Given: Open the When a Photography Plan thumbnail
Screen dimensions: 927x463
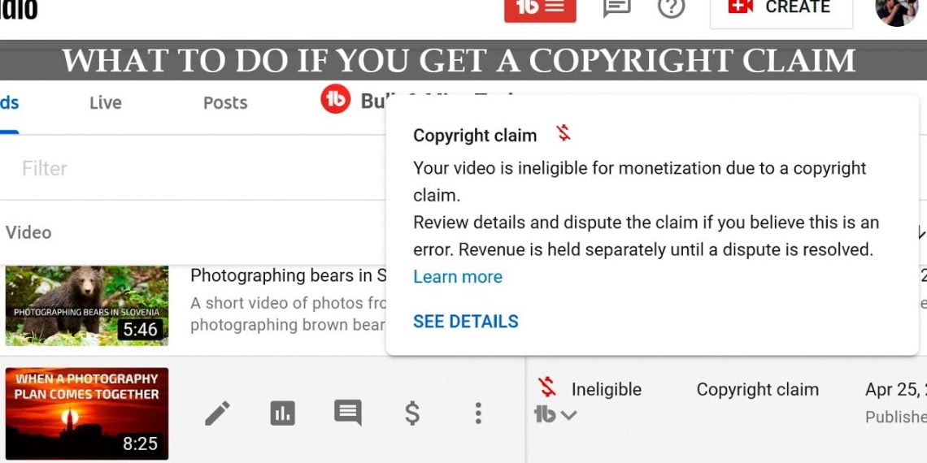Looking at the screenshot, I should point(87,413).
